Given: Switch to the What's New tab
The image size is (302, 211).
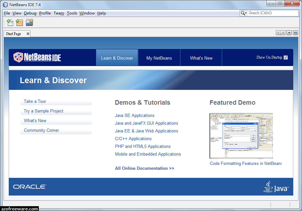Looking at the screenshot, I should click(x=201, y=58).
